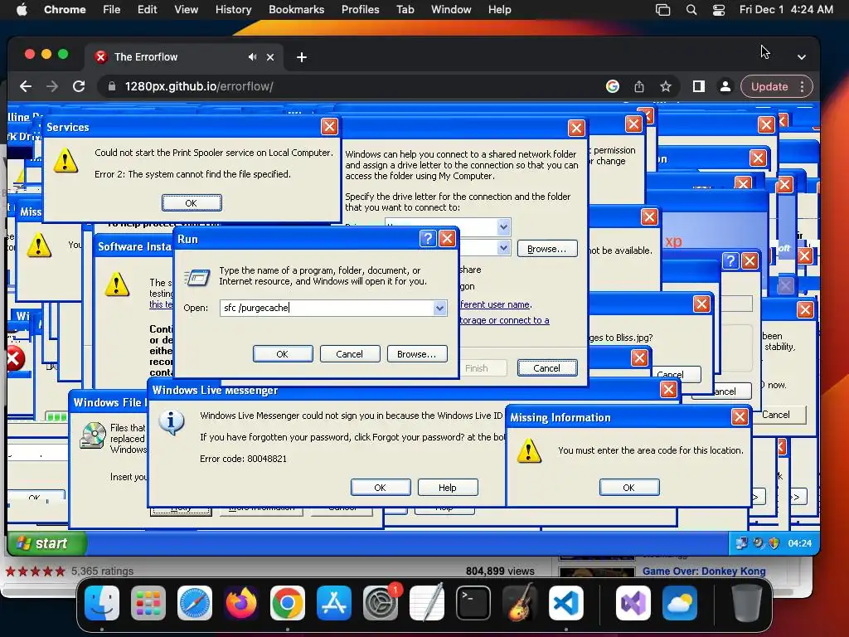Screen dimensions: 849x637
Task: Open Trash from the Dock
Action: (747, 603)
